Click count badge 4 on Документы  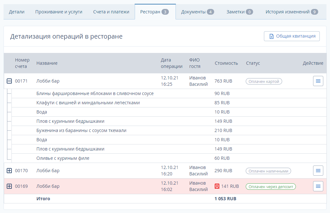coord(210,12)
